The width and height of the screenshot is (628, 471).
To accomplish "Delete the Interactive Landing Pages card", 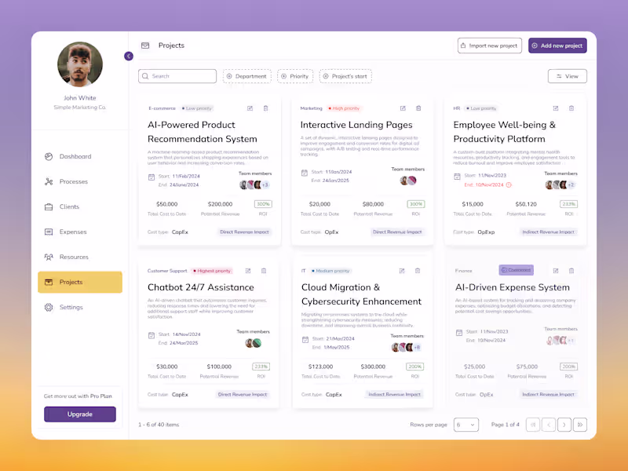I will click(x=418, y=108).
